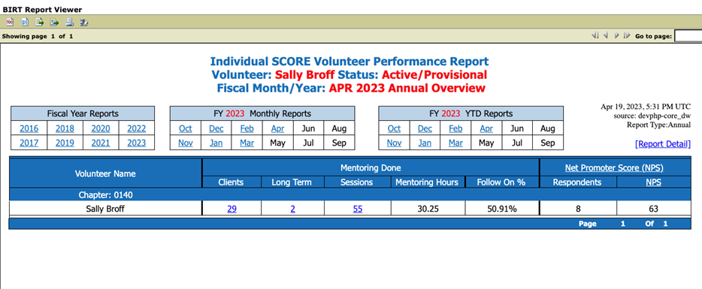
Task: Select the Mentoring Hours value 30.25
Action: (x=428, y=209)
